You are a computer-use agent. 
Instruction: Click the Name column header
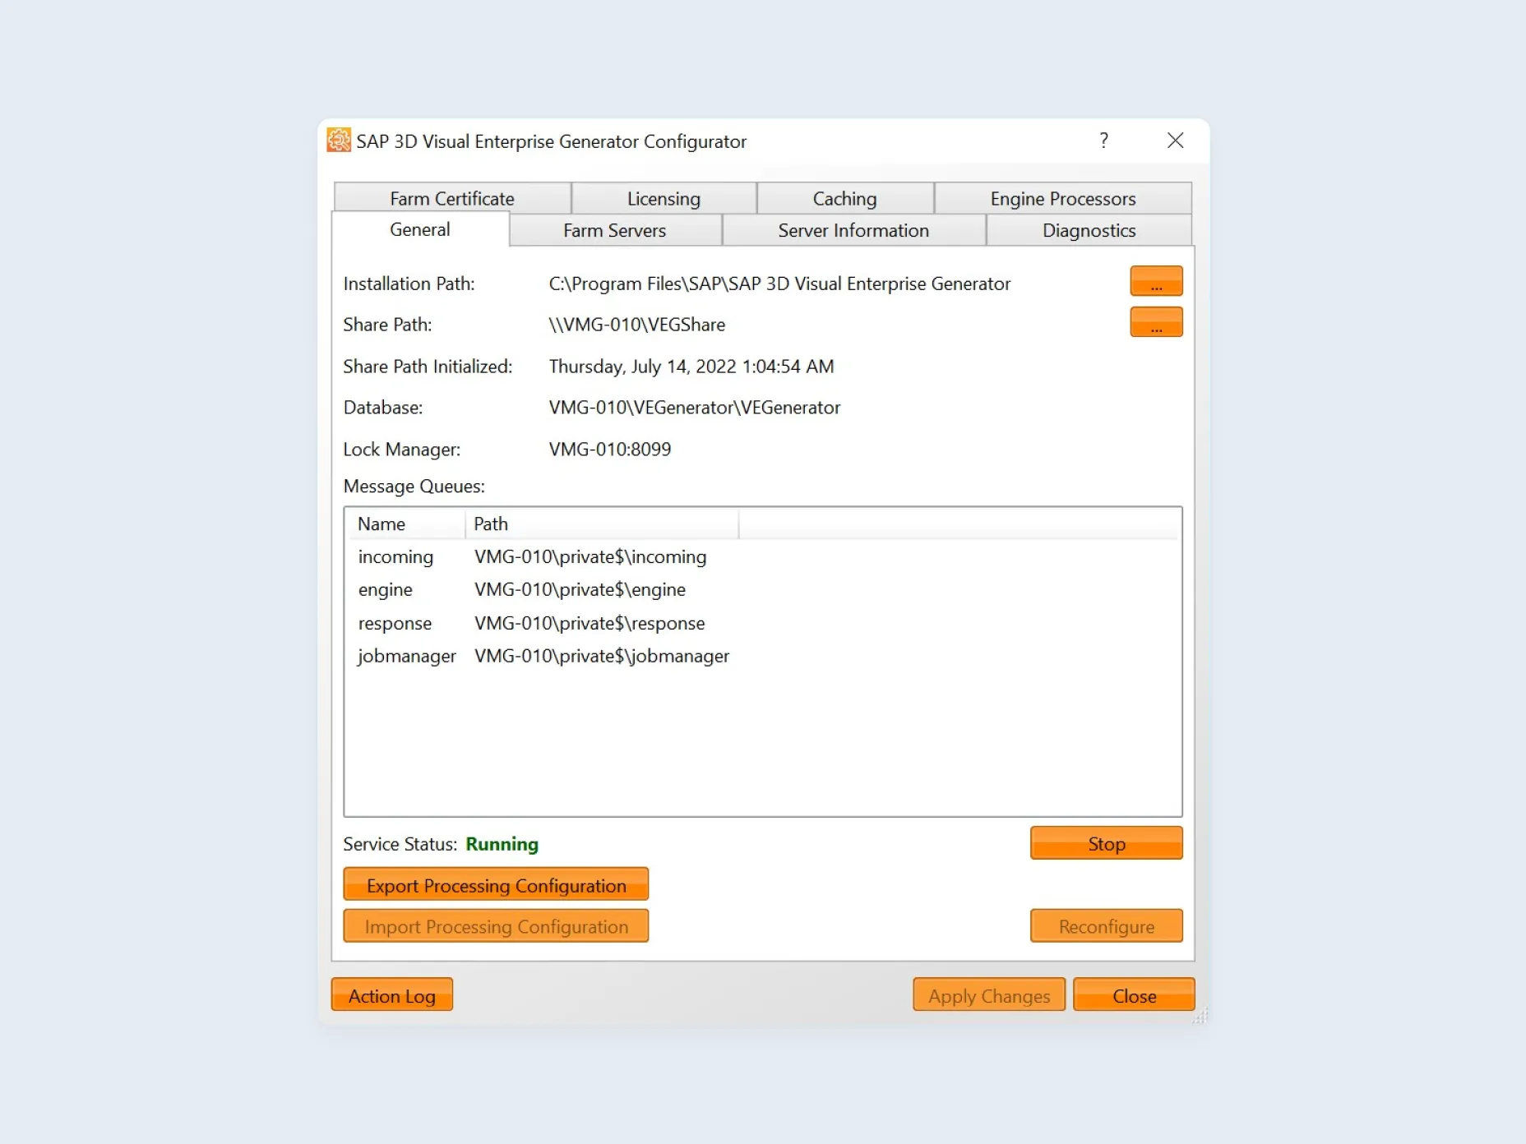tap(405, 524)
